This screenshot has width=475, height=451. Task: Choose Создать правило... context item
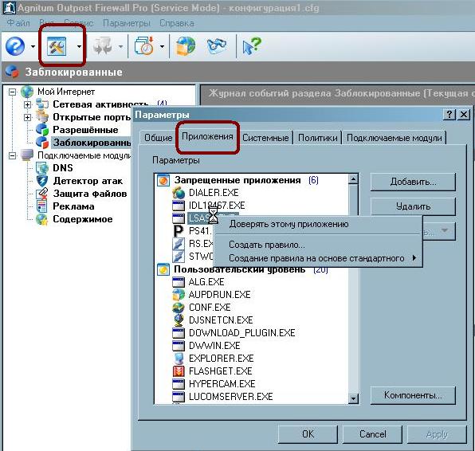click(x=318, y=245)
